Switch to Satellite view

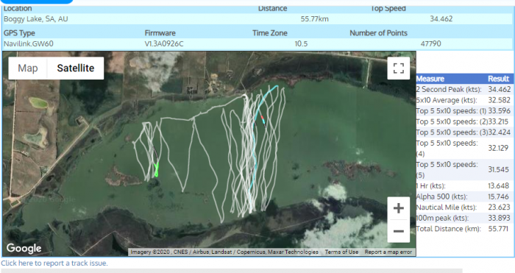pyautogui.click(x=76, y=68)
